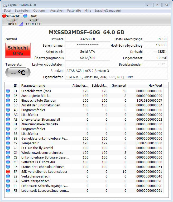Image resolution: width=173 pixels, height=202 pixels.
Task: Click the status icon for Temperatur C2 row
Action: 8,143
